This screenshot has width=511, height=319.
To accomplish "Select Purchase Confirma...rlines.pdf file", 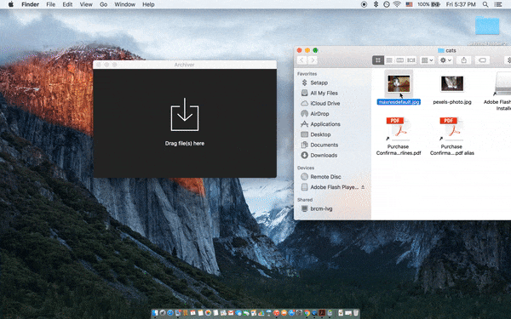I will point(399,136).
